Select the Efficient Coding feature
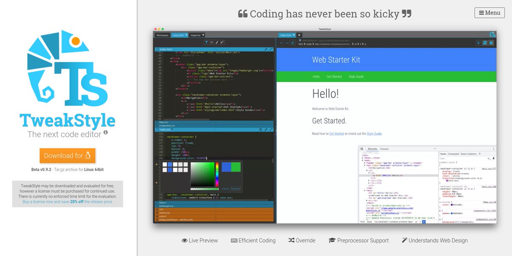The width and height of the screenshot is (512, 256). click(253, 240)
